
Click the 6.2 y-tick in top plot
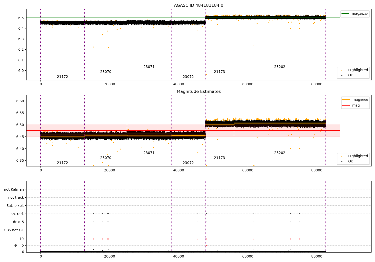coord(21,50)
